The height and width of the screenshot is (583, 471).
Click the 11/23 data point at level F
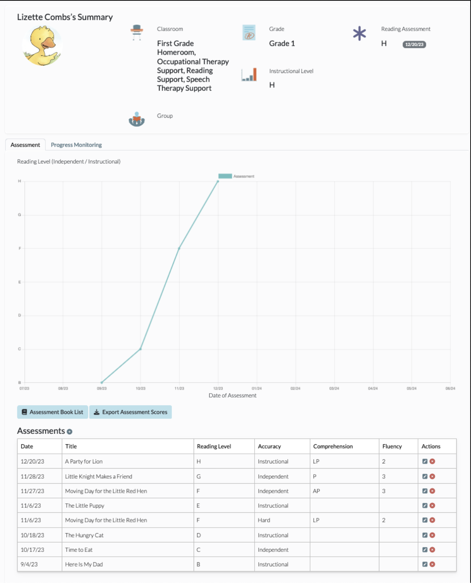pos(179,248)
